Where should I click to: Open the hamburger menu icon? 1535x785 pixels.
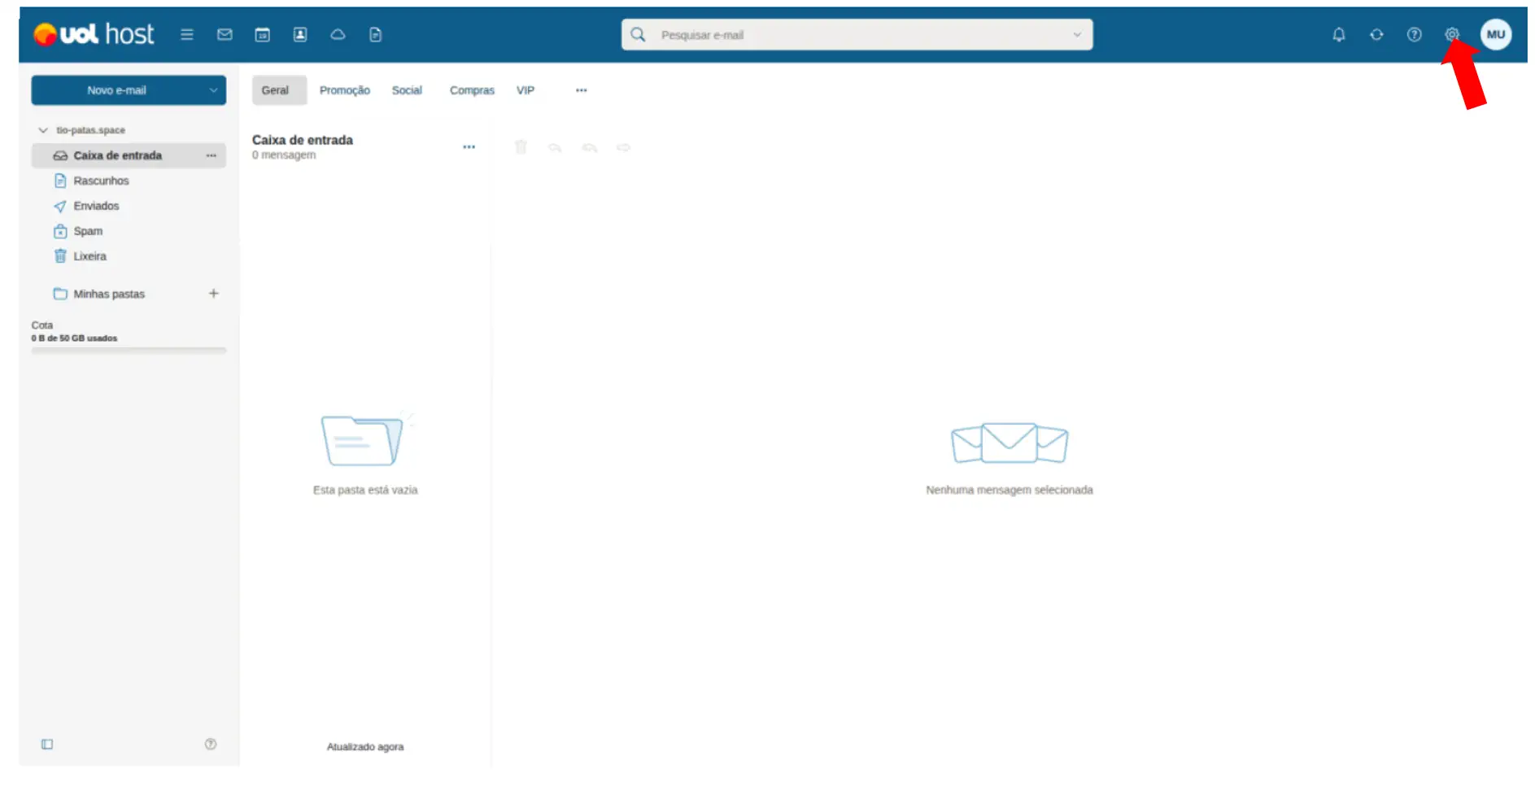pos(186,34)
